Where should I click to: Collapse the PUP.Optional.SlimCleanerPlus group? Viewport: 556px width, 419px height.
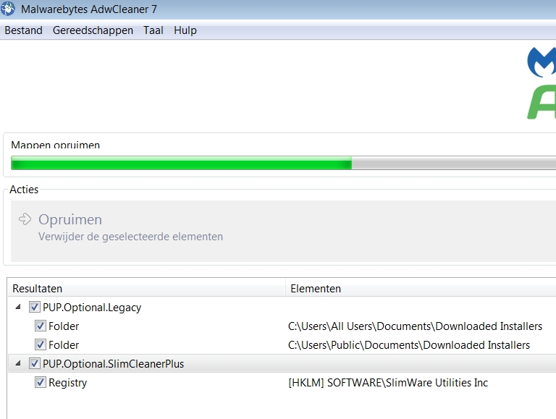click(18, 363)
